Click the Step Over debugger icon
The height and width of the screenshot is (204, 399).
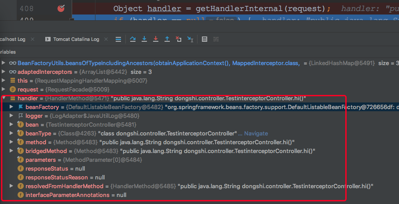point(133,39)
